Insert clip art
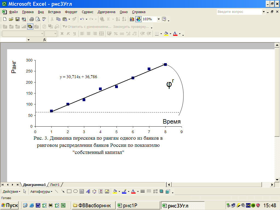The image size is (280, 210). (x=101, y=191)
